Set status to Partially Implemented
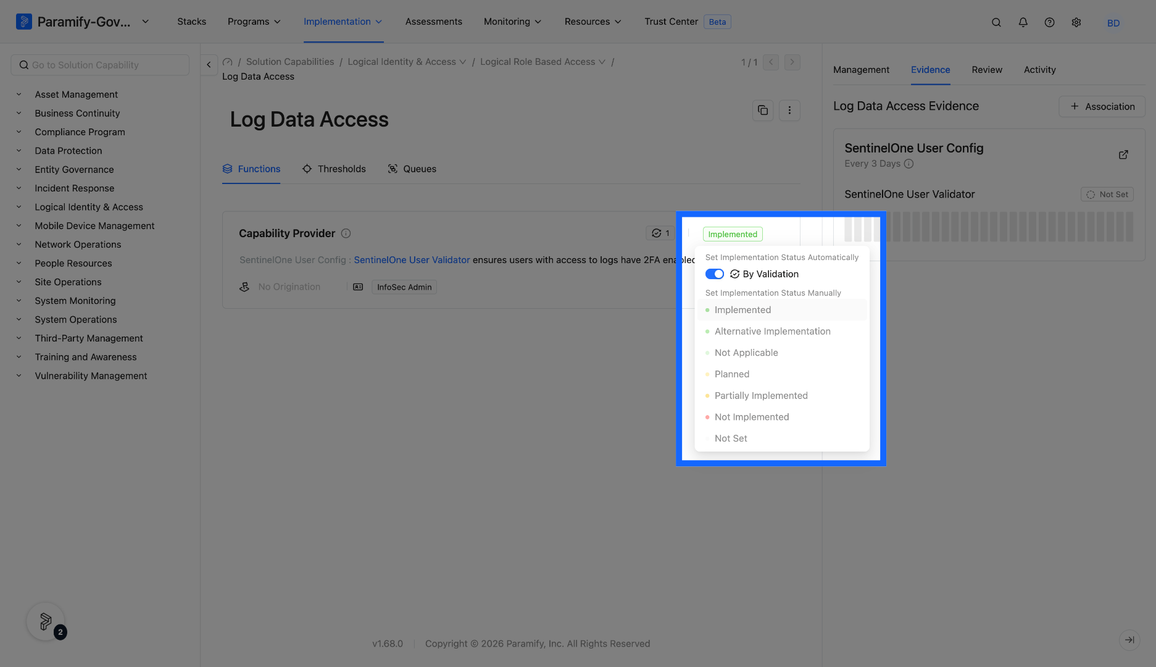Viewport: 1156px width, 667px height. click(x=782, y=396)
